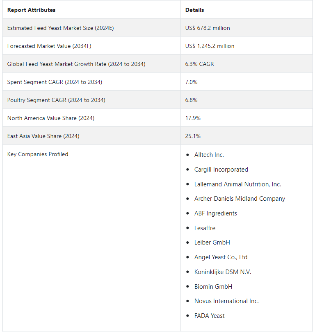Click the Spent Segment CAGR row label

(55, 82)
